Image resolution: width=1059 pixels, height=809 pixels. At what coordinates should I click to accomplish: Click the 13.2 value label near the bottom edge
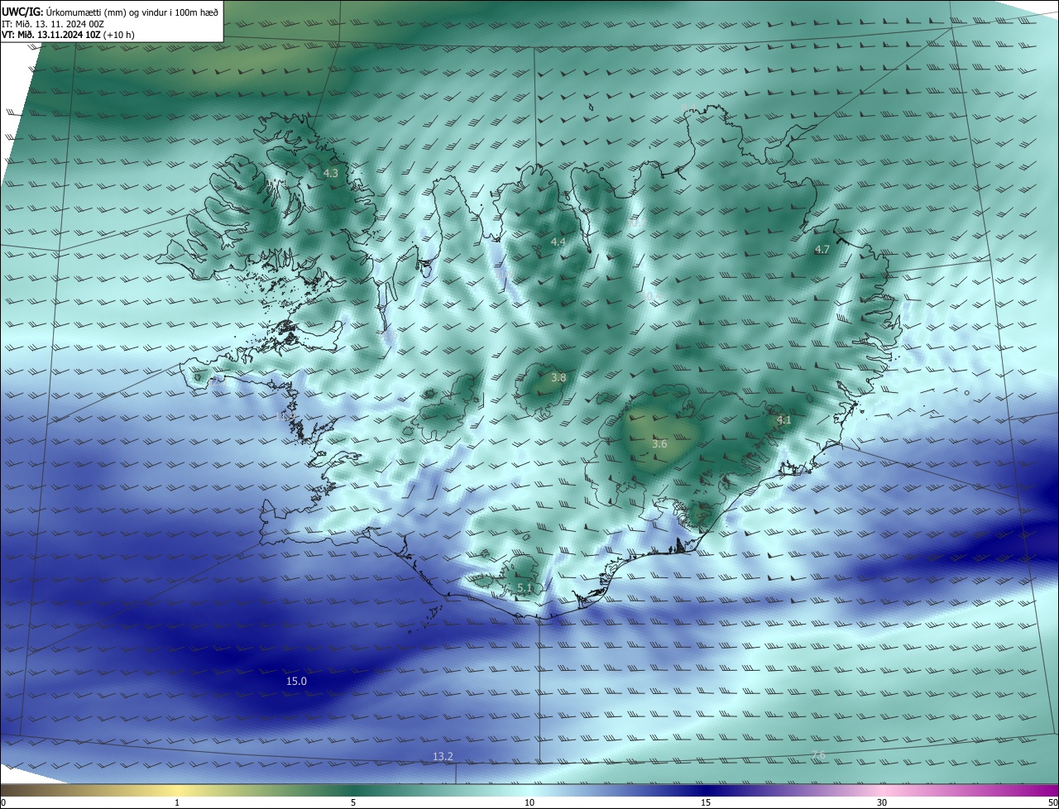pyautogui.click(x=443, y=757)
